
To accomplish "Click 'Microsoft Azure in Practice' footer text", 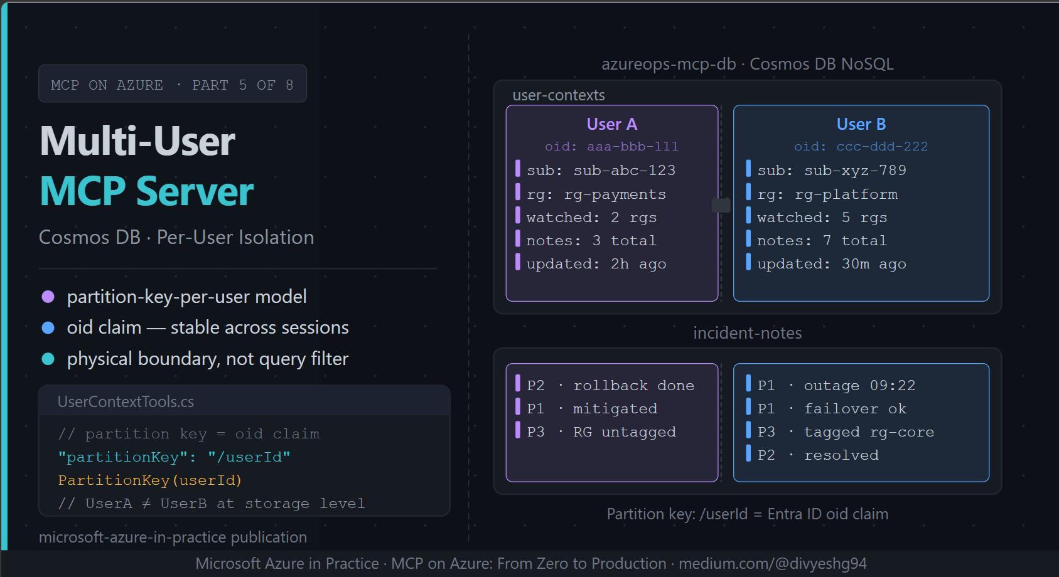I will click(287, 563).
